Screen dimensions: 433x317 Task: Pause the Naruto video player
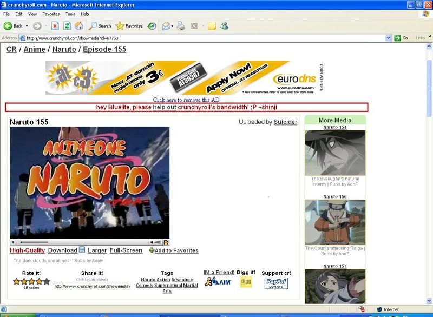point(14,242)
